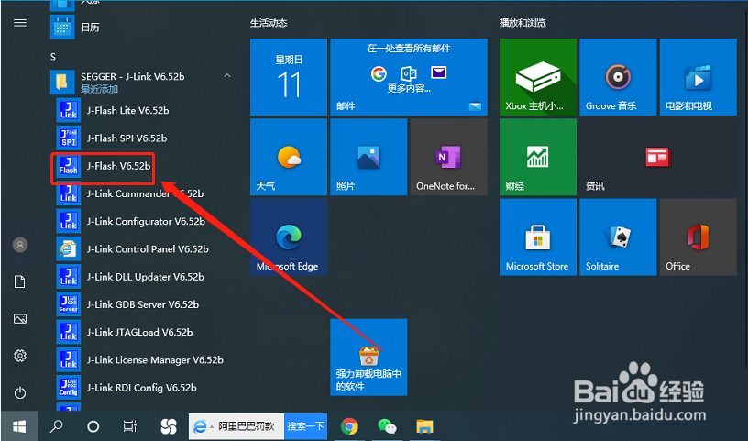Click the pinwheel fan taskbar icon

(x=168, y=426)
